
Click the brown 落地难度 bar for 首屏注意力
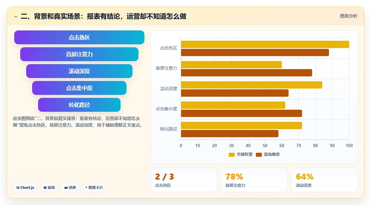pyautogui.click(x=246, y=73)
